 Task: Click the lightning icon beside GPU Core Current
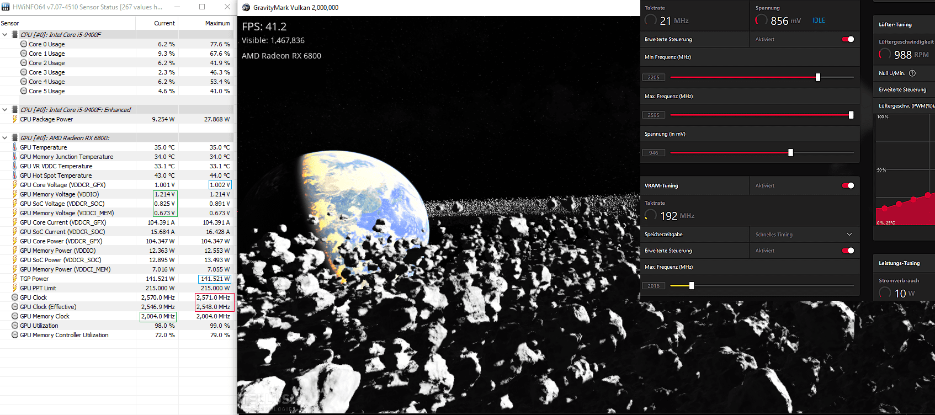click(15, 222)
